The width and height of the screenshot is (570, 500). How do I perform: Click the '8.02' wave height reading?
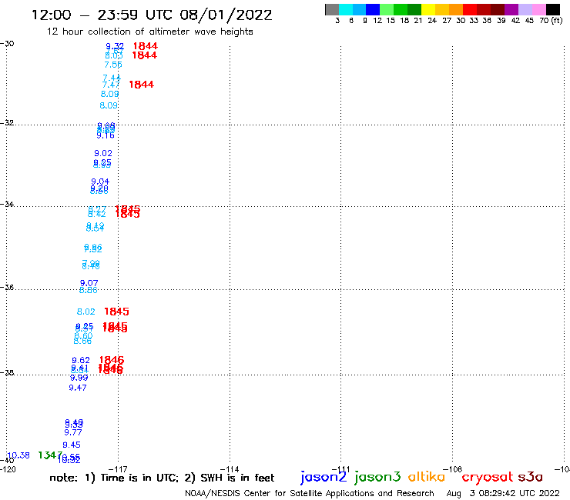[85, 312]
